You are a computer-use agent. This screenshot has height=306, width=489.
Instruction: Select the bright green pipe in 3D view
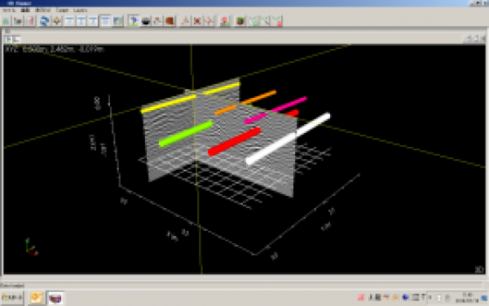tap(186, 134)
